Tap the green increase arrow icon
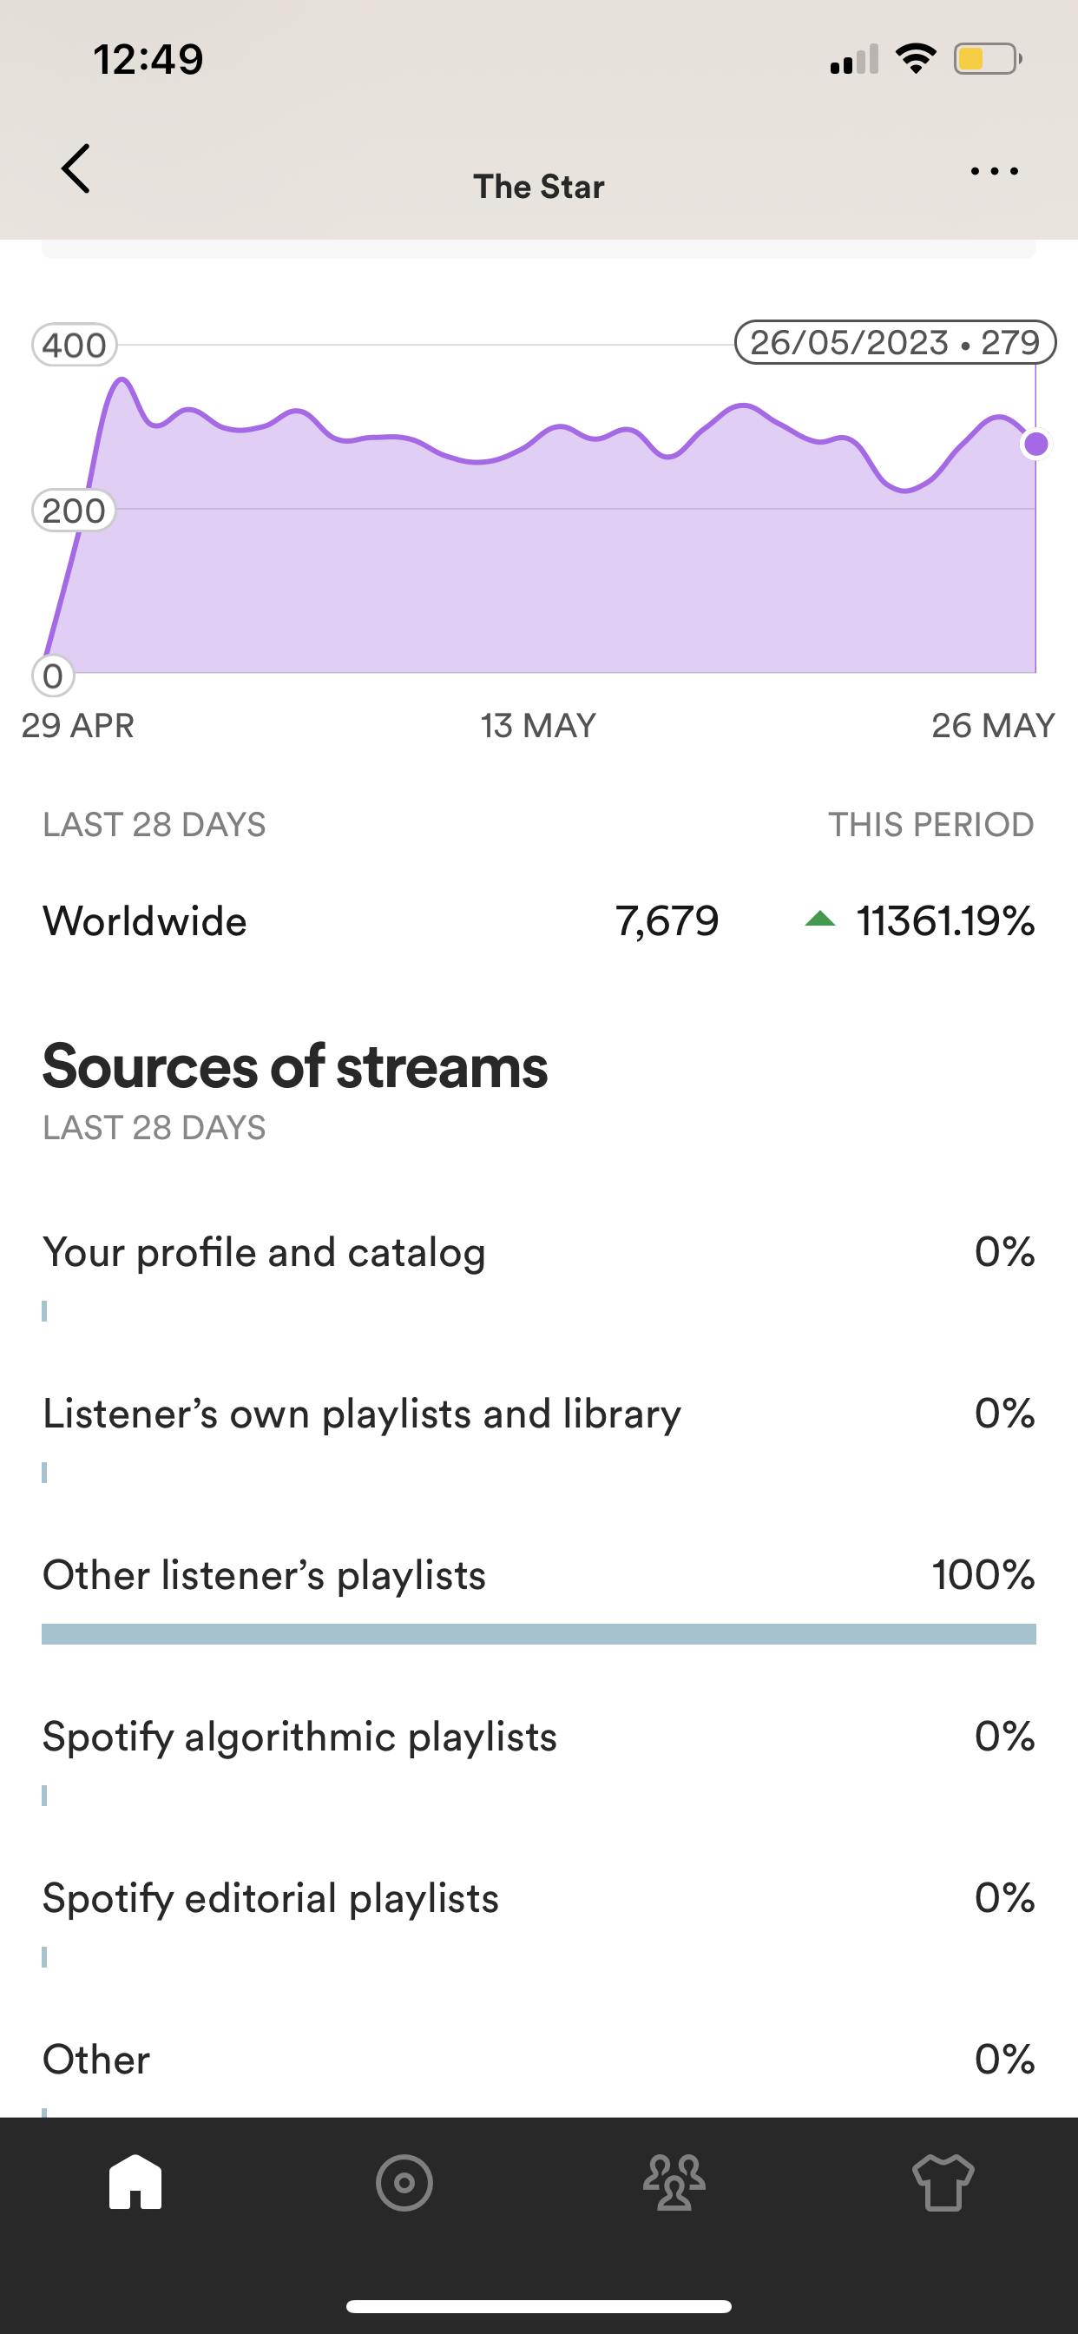 (x=820, y=920)
